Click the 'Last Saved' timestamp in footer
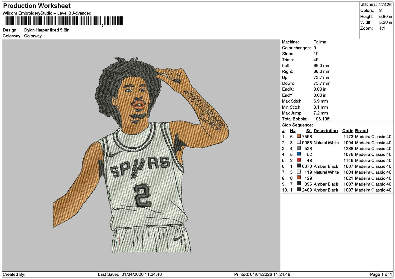The image size is (395, 279). coord(130,274)
